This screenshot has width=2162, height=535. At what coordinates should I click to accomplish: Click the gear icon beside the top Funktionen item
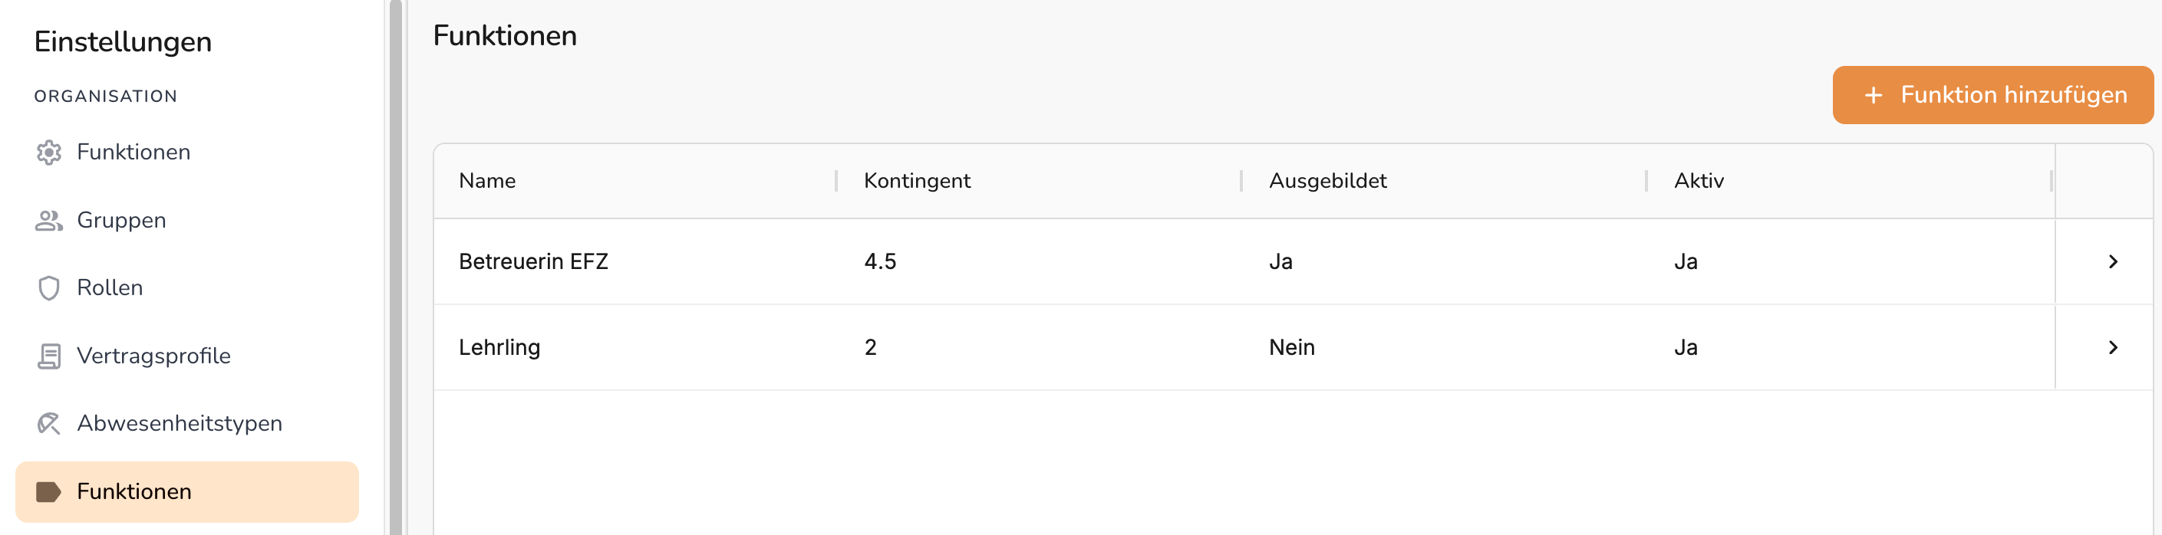(48, 153)
